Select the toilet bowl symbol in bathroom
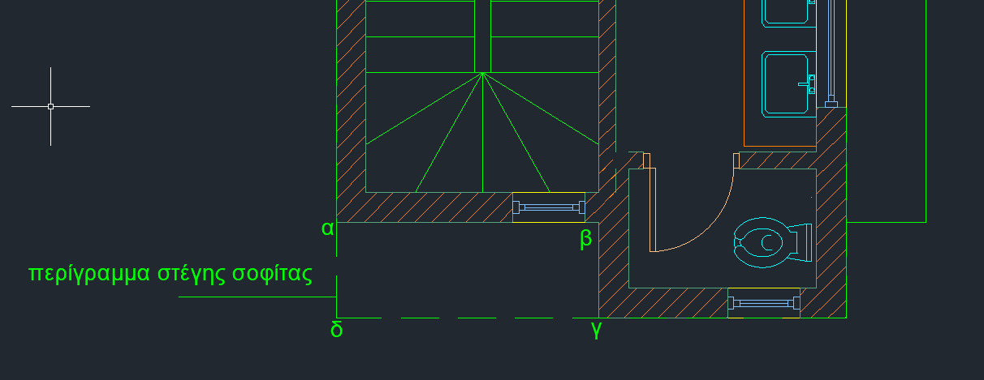This screenshot has height=380, width=984. coord(762,242)
